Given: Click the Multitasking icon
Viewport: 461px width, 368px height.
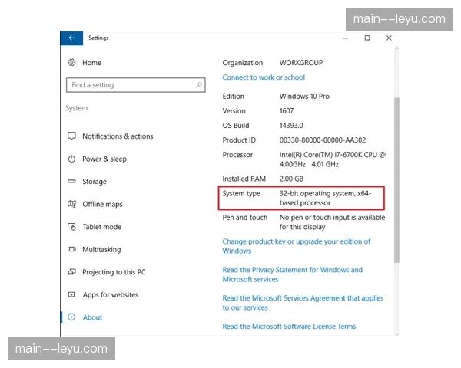Looking at the screenshot, I should [x=71, y=250].
